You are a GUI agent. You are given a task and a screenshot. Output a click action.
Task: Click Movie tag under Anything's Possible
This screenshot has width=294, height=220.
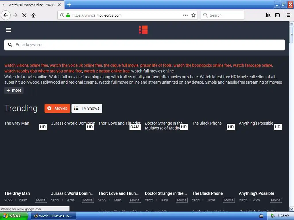point(276,200)
